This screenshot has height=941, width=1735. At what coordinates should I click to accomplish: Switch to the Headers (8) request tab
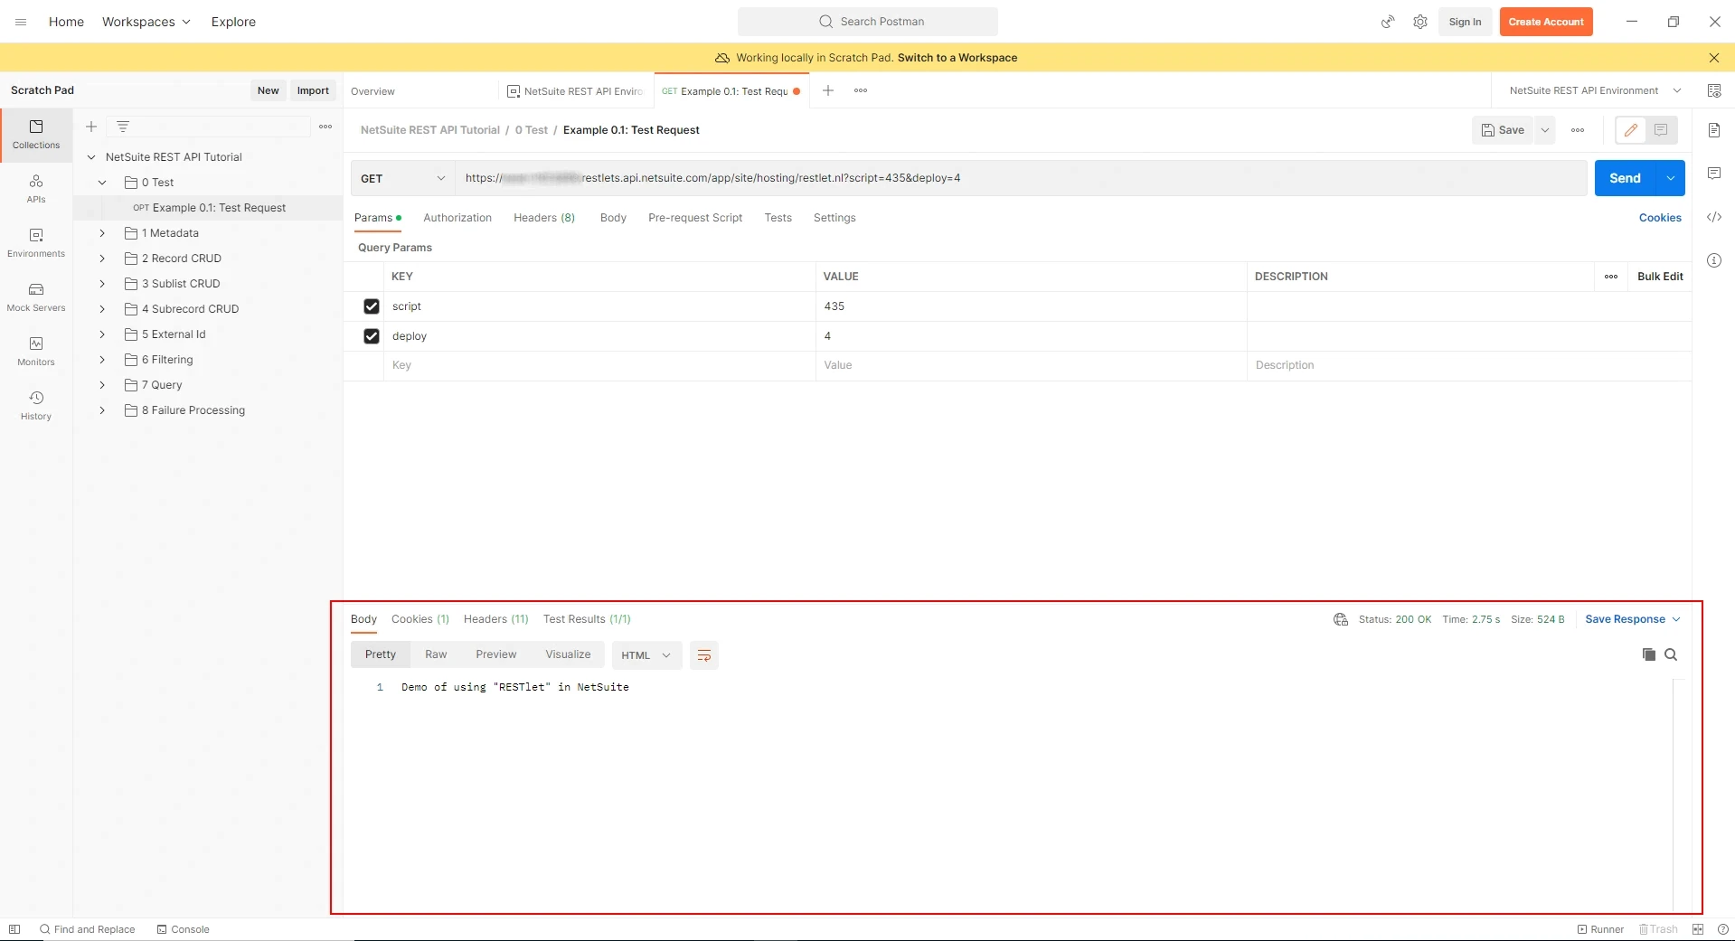tap(544, 218)
